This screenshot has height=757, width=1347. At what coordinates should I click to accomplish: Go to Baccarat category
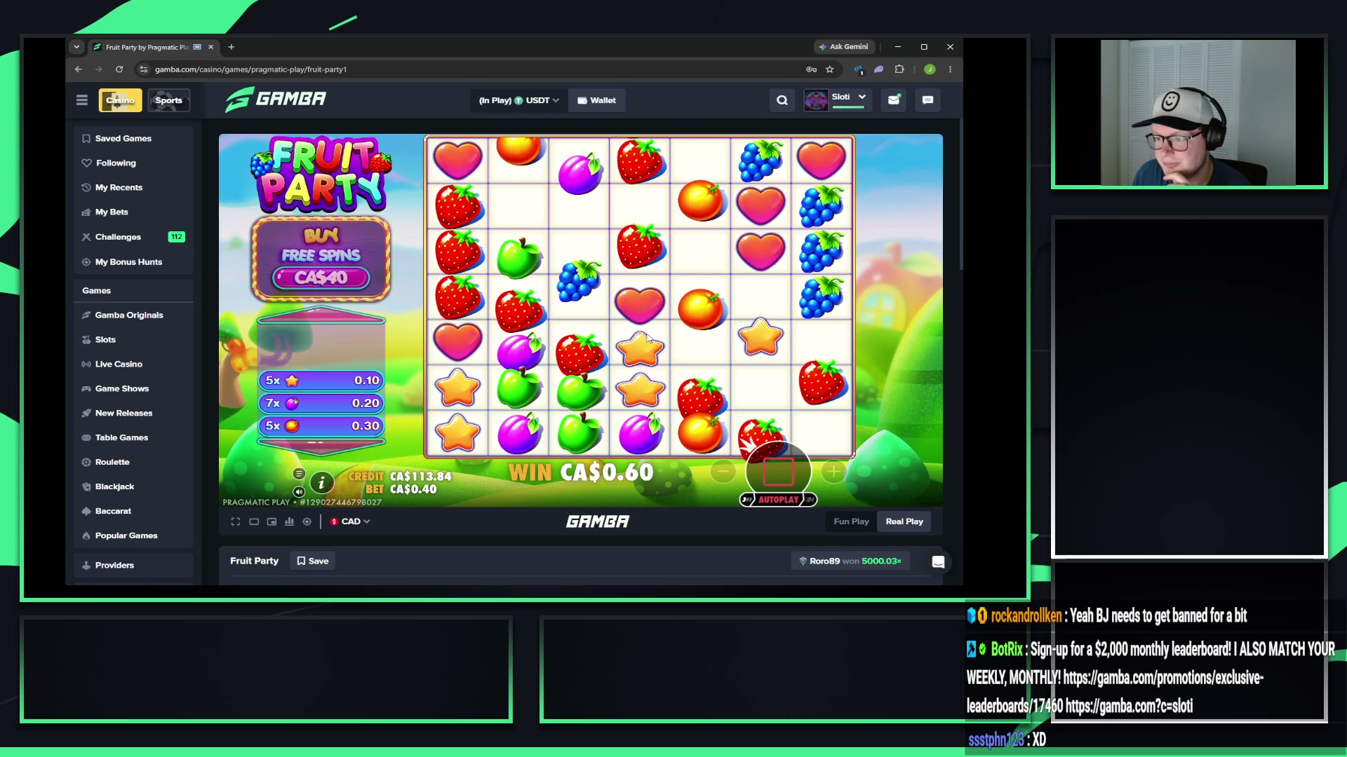pyautogui.click(x=133, y=512)
